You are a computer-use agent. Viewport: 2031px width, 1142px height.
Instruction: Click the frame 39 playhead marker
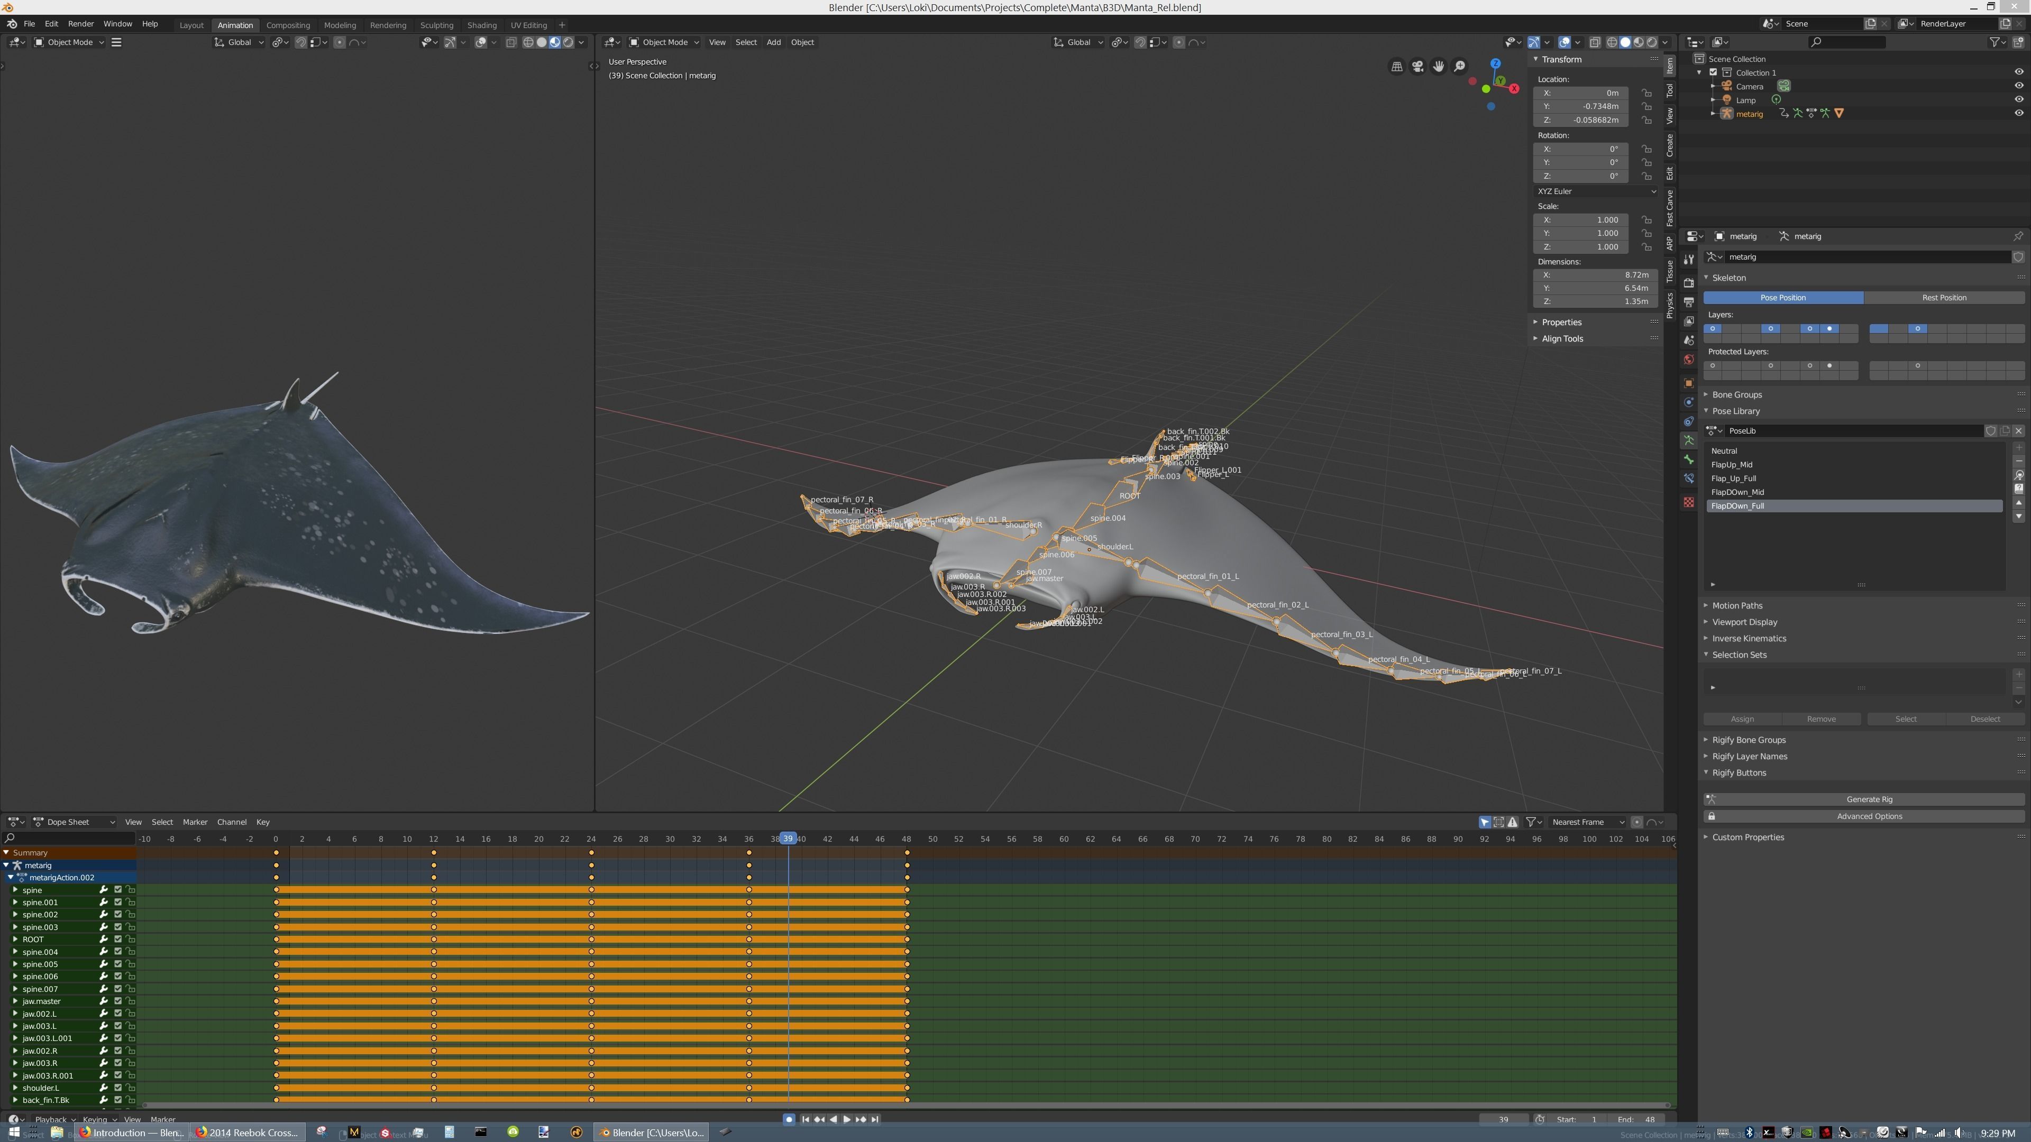coord(788,839)
